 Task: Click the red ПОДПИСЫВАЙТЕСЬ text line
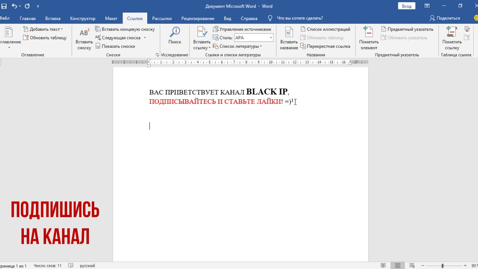coord(215,102)
